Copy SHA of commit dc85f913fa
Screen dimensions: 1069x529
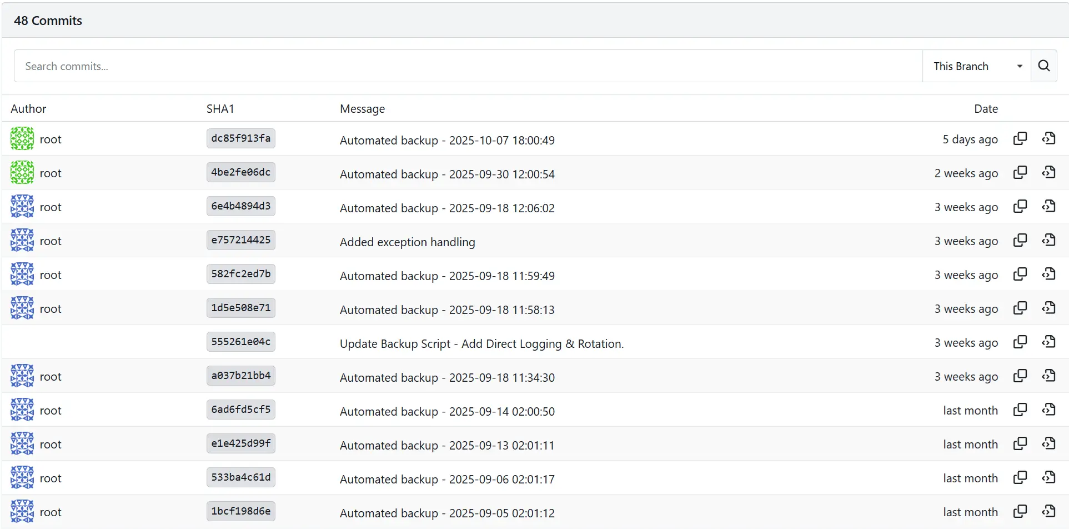[x=1020, y=138]
